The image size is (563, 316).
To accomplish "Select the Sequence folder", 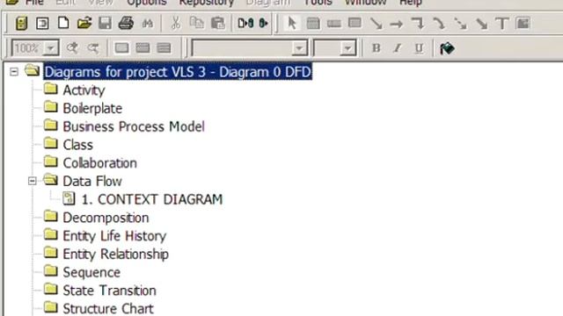I will tap(91, 272).
